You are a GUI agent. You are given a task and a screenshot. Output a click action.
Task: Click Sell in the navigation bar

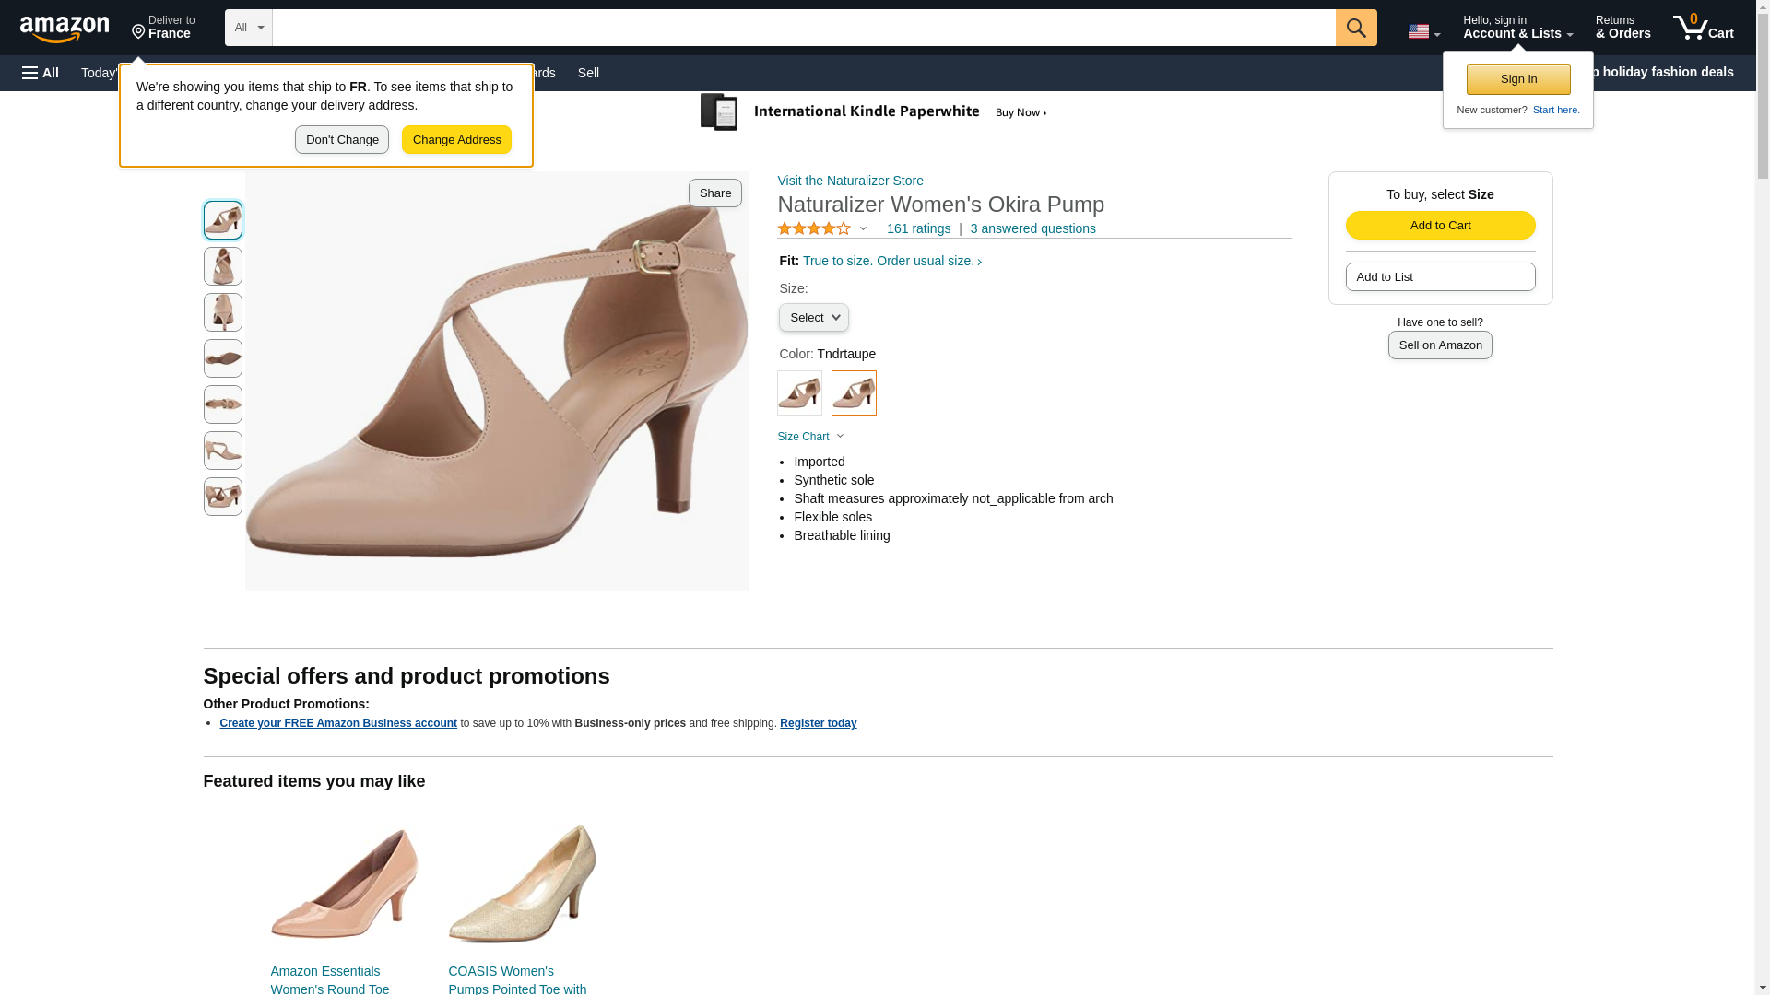click(x=588, y=73)
